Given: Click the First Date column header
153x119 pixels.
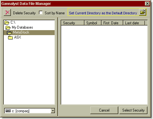Looking at the screenshot, I should pos(112,23).
